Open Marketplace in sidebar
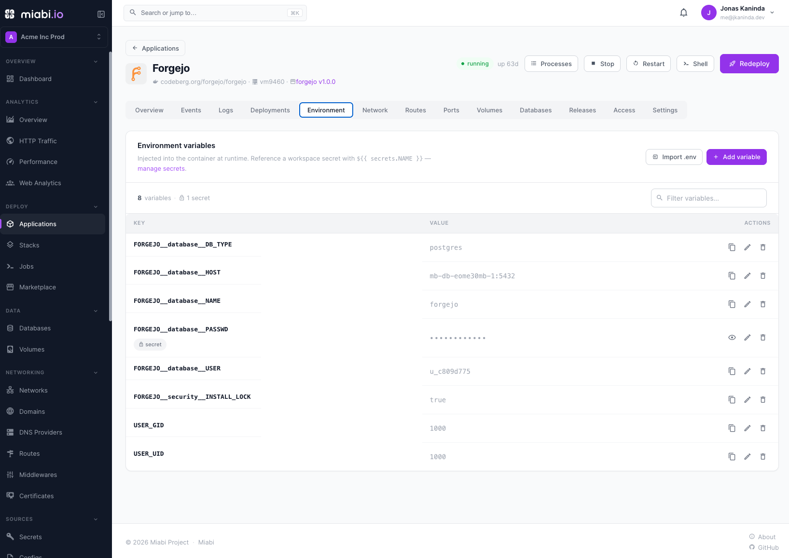 tap(53, 287)
